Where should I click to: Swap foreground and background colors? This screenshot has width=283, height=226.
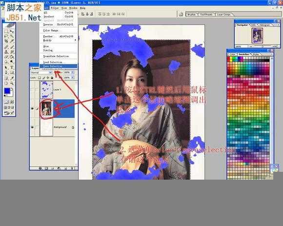(12, 89)
